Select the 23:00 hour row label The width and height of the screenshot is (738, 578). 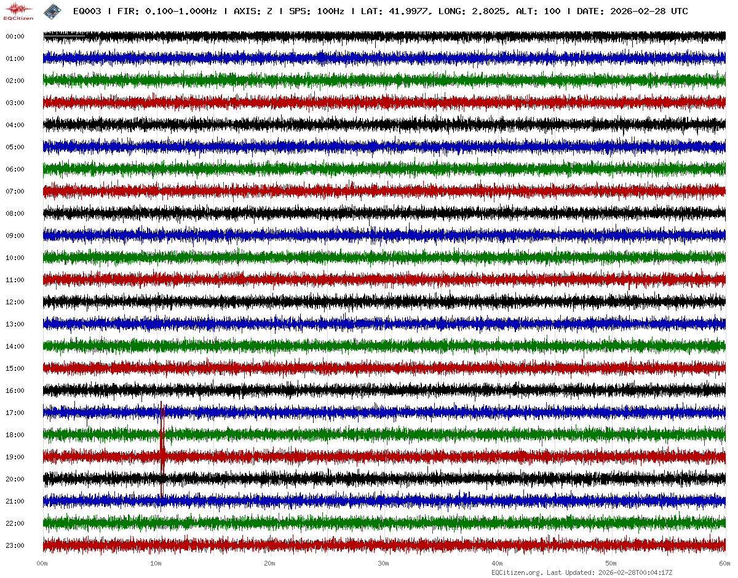click(x=15, y=545)
